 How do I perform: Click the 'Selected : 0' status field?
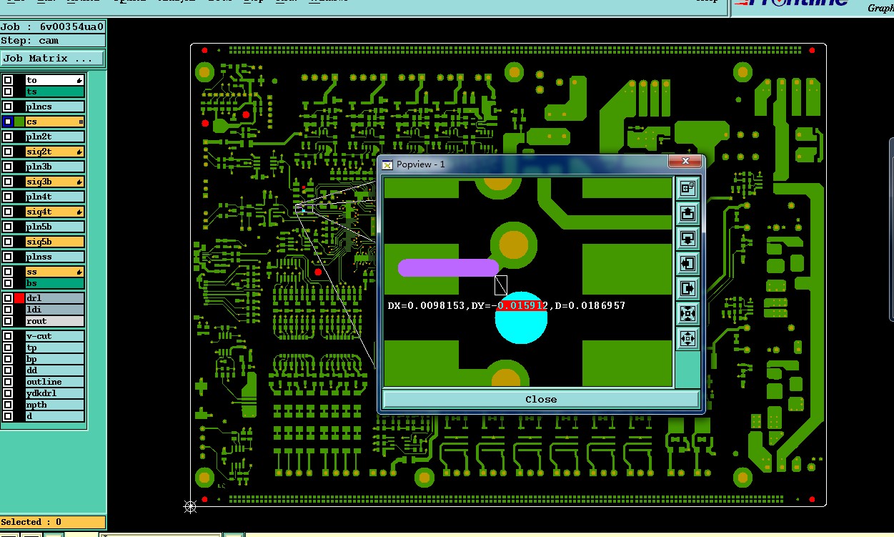pos(53,522)
